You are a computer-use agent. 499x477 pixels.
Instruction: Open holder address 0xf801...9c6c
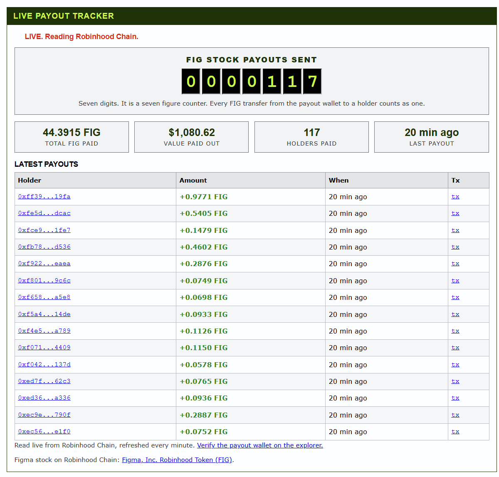point(44,280)
